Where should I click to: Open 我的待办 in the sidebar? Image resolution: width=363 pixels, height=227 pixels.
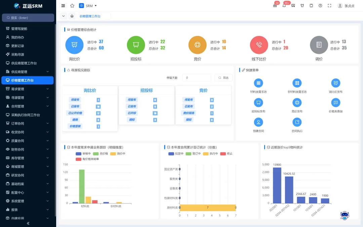28,37
